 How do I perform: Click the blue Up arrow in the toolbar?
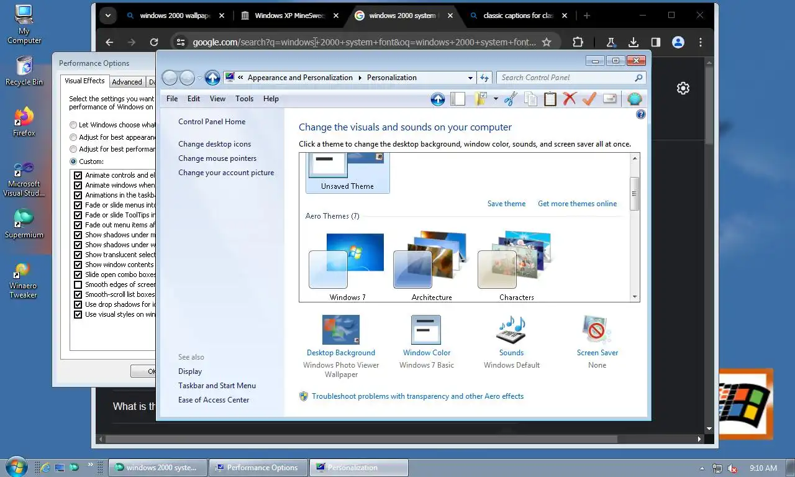(x=438, y=99)
